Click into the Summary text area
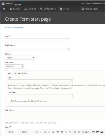Viewport: 105px width, 136px height. click(x=55, y=116)
